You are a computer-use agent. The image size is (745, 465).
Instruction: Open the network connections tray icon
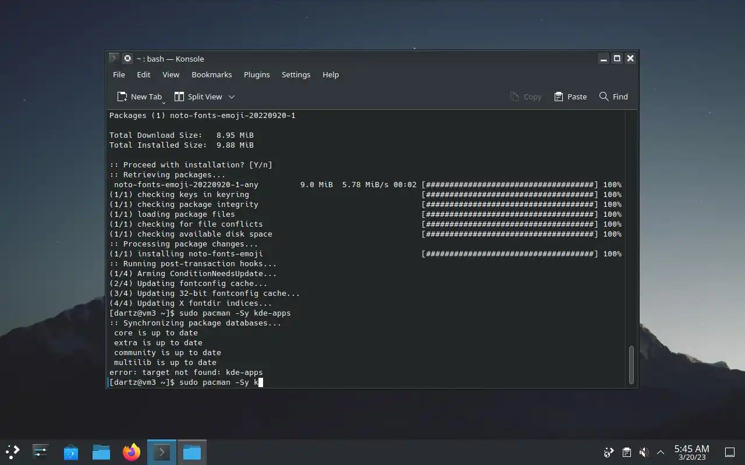tap(609, 452)
